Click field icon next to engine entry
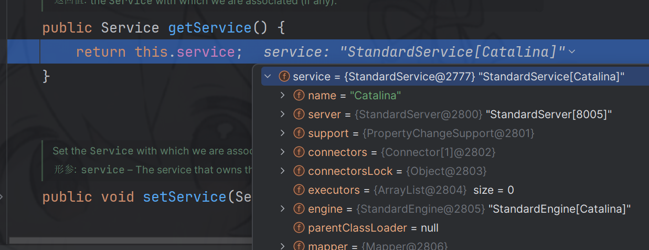 (x=299, y=209)
